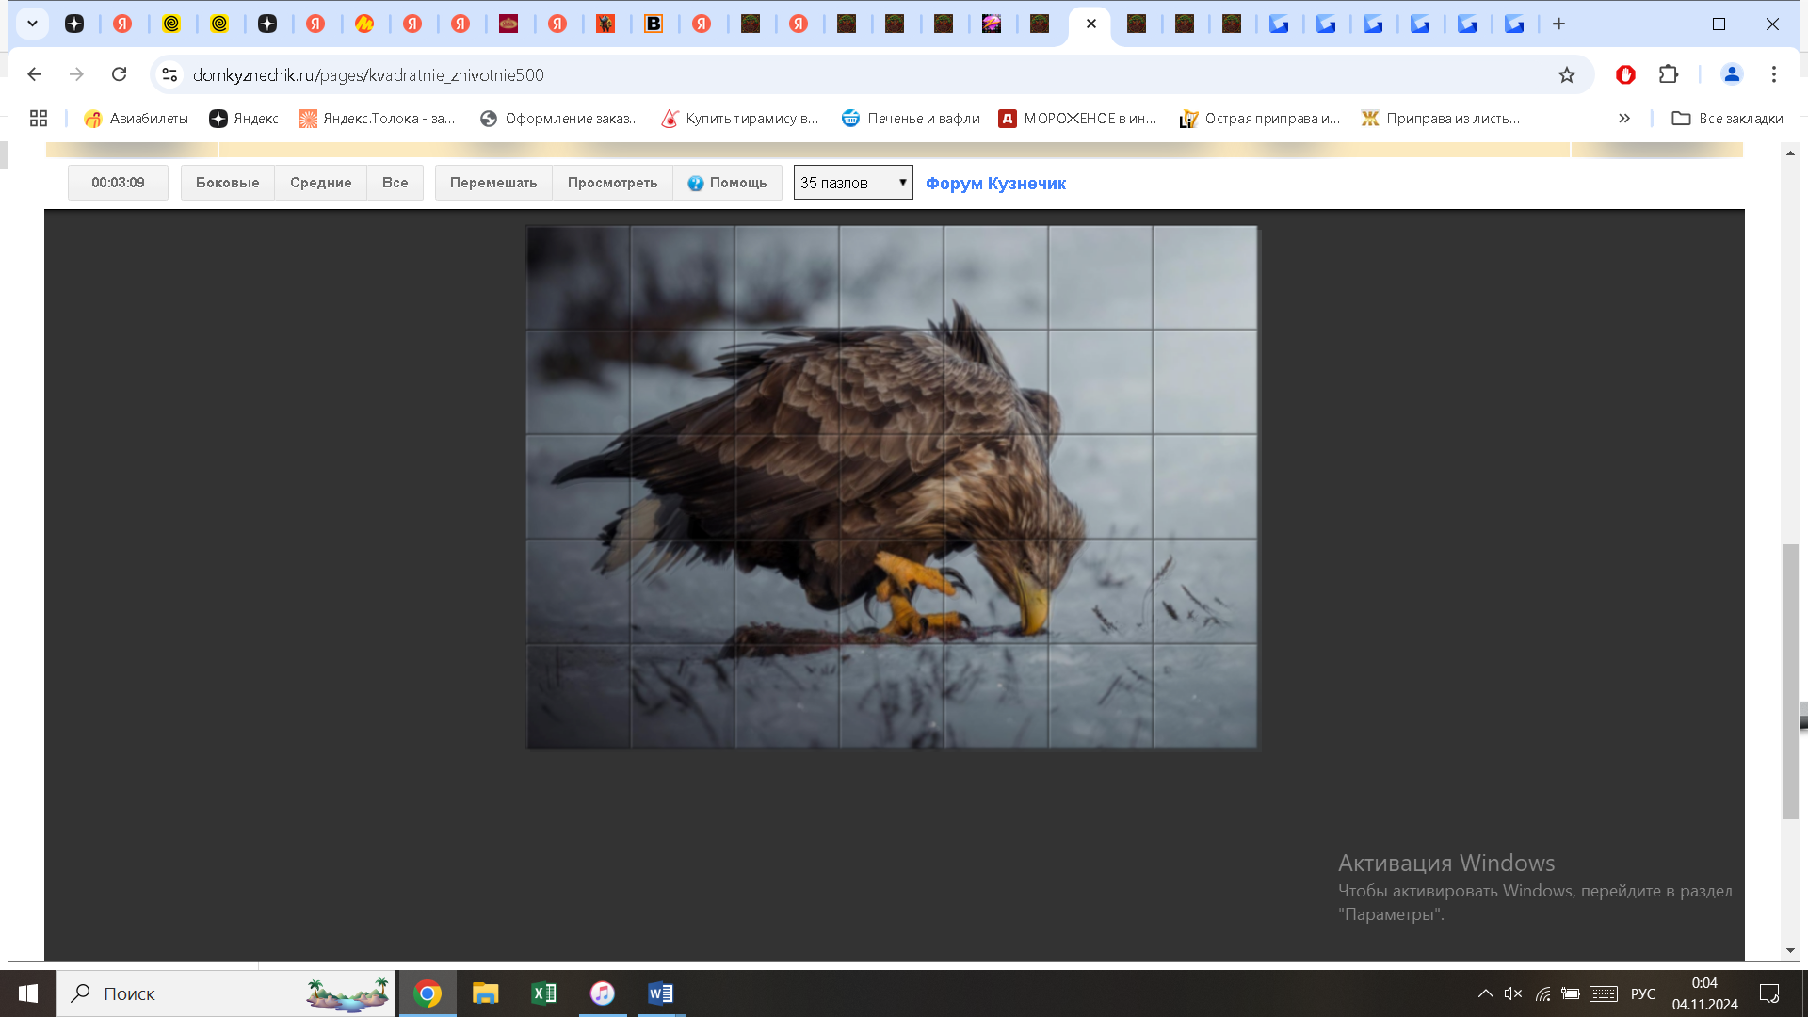View site information icon in address bar
This screenshot has height=1017, width=1808.
click(169, 74)
